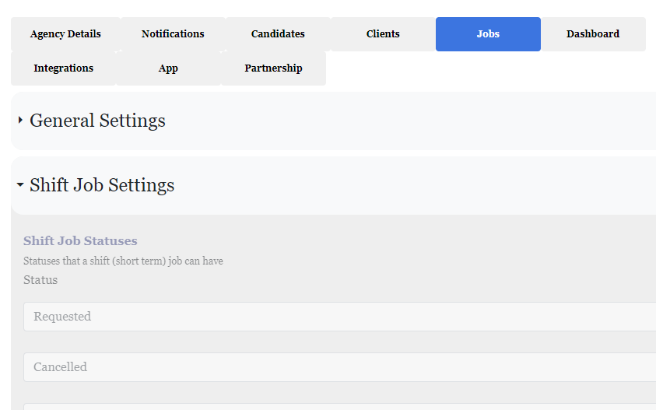The width and height of the screenshot is (656, 410).
Task: Open the Agency Details tab
Action: point(65,34)
